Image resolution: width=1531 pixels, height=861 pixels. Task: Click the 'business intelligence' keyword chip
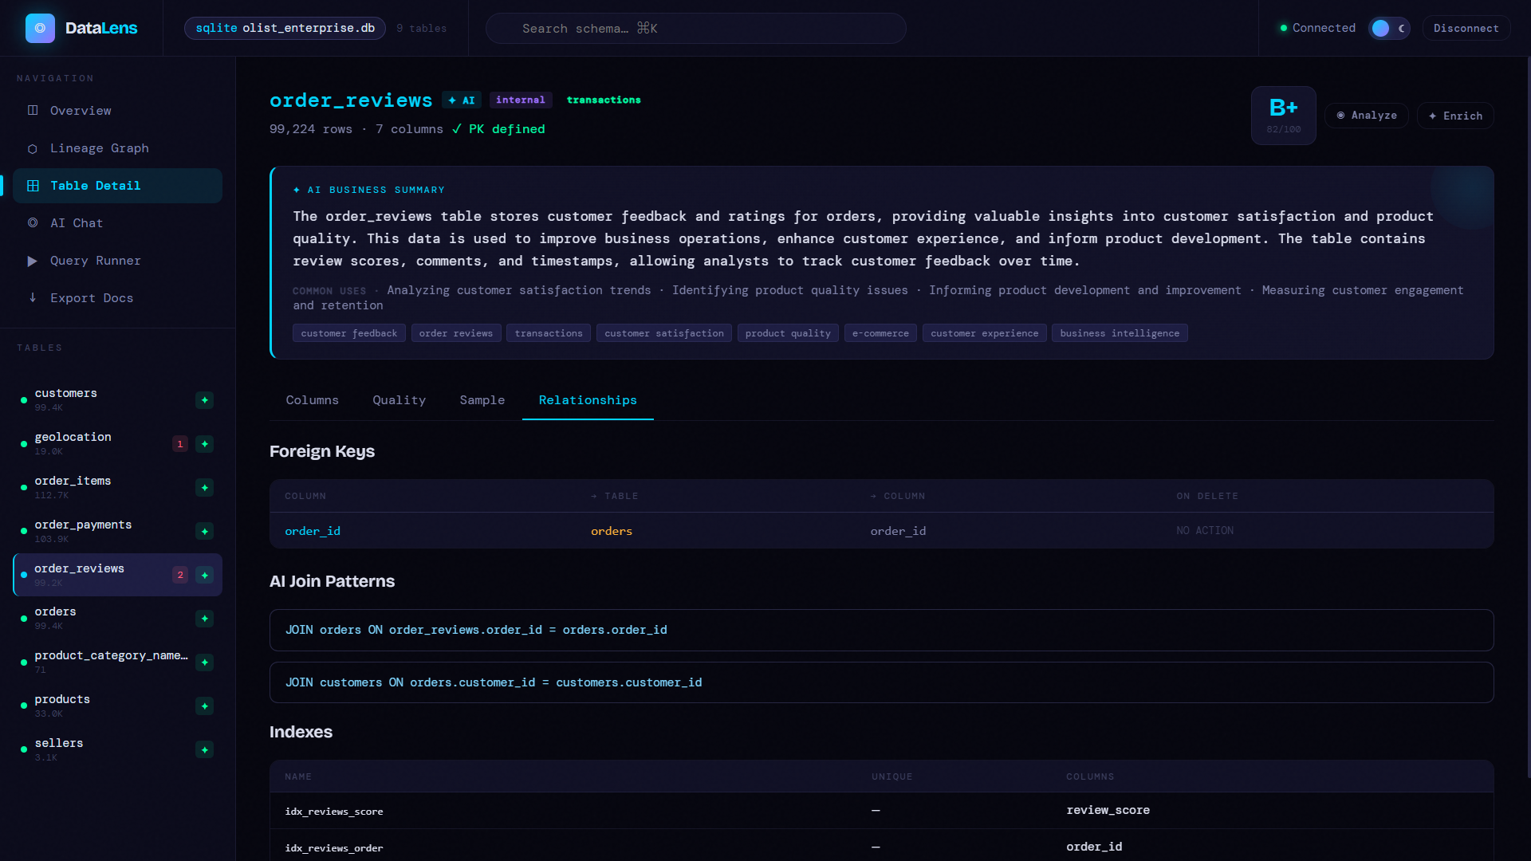pyautogui.click(x=1120, y=333)
